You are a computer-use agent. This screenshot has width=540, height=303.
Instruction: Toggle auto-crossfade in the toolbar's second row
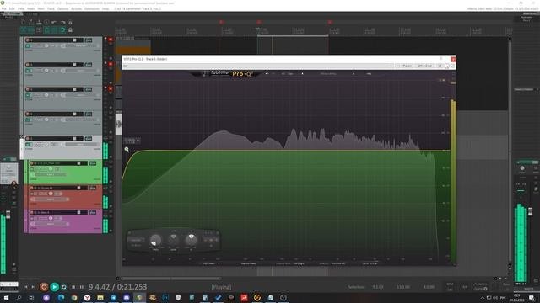tap(23, 30)
